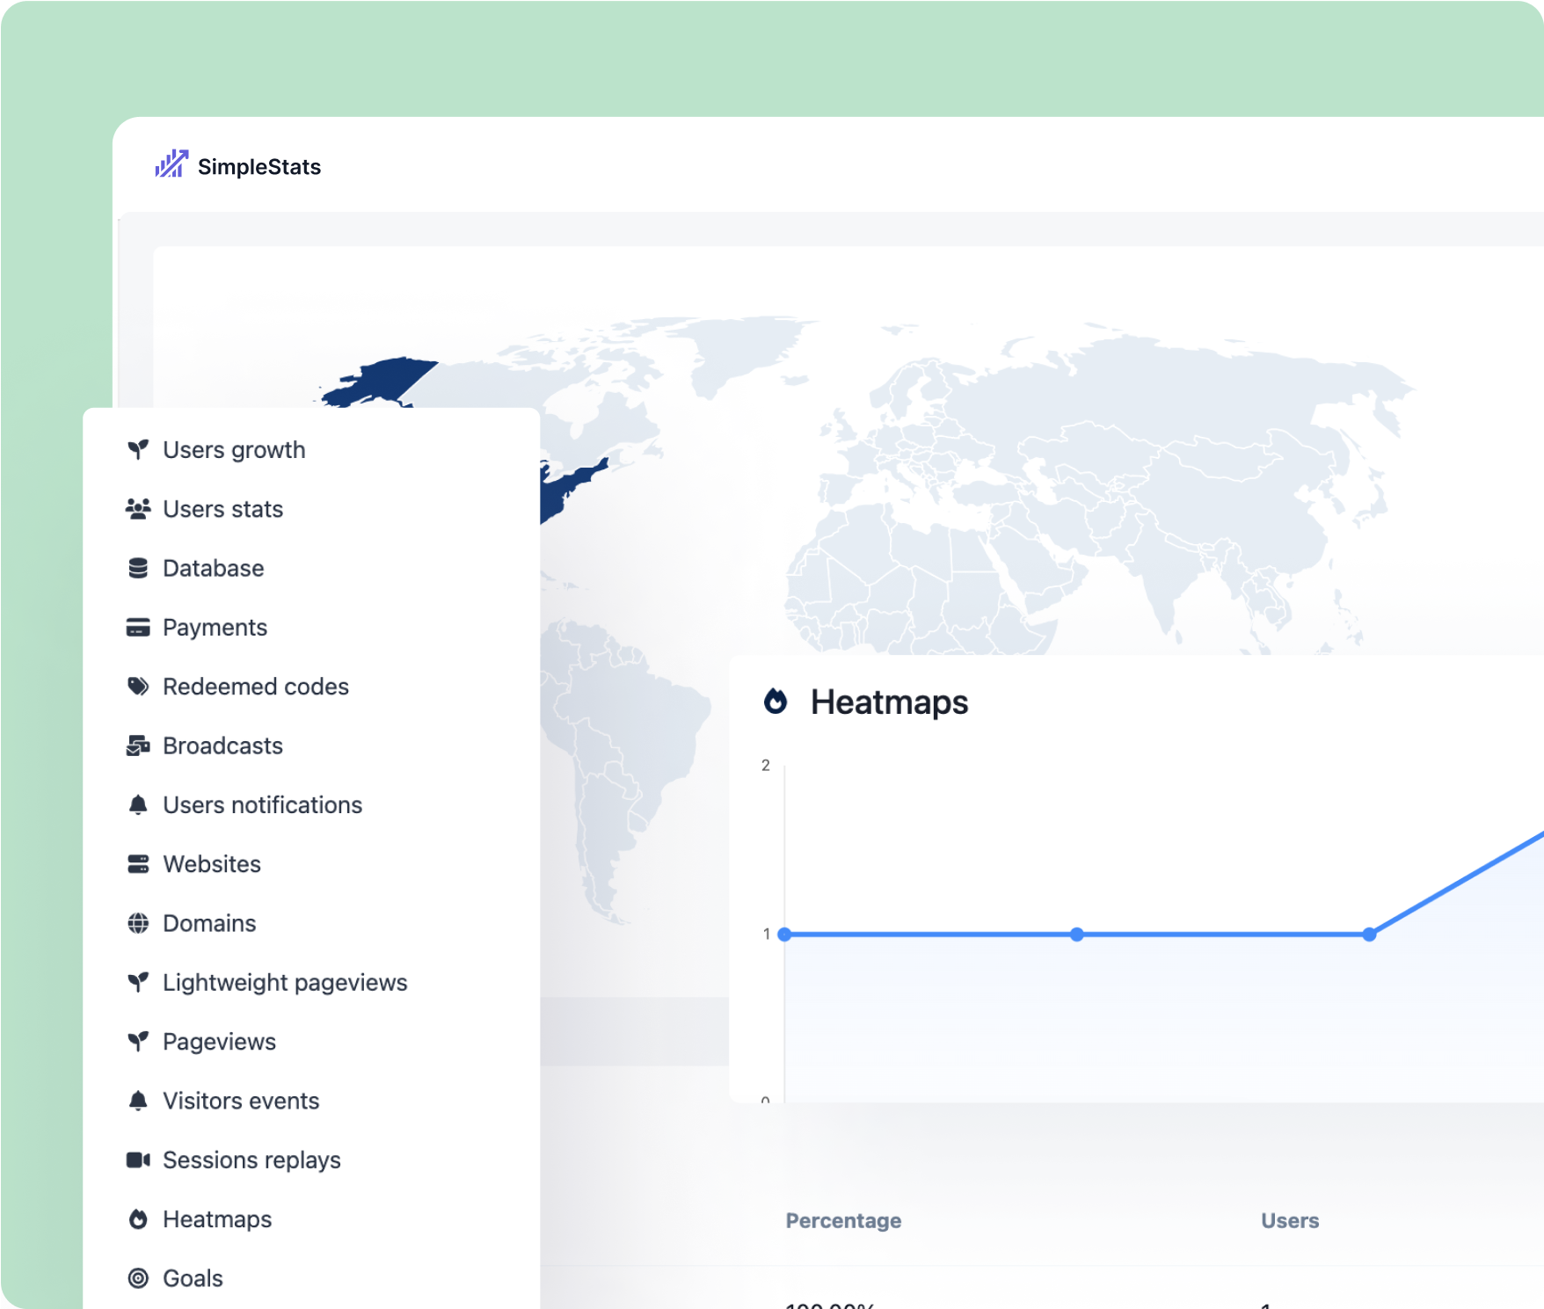The width and height of the screenshot is (1544, 1309).
Task: Open Websites in the sidebar
Action: (x=212, y=864)
